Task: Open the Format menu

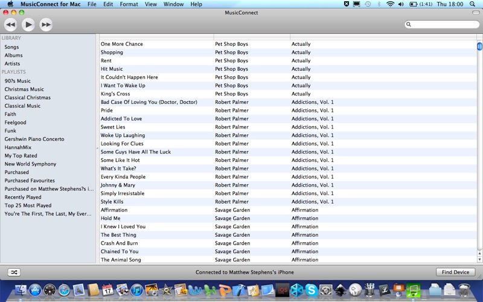Action: coord(129,4)
